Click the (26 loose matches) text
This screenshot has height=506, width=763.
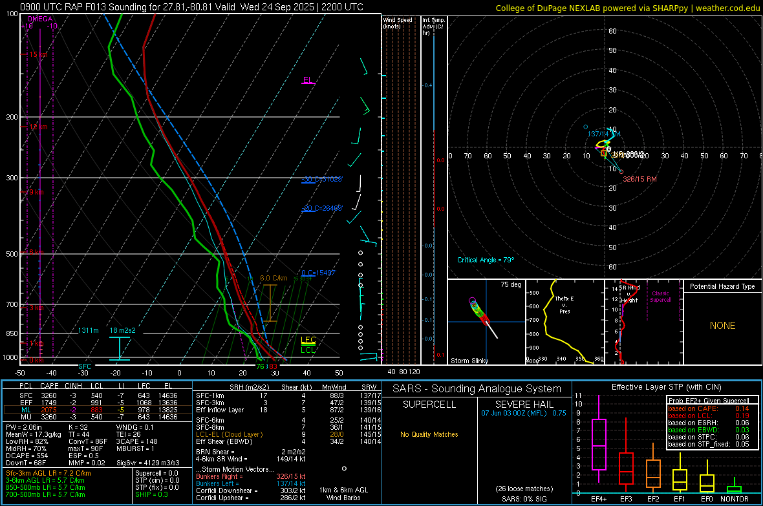[524, 489]
